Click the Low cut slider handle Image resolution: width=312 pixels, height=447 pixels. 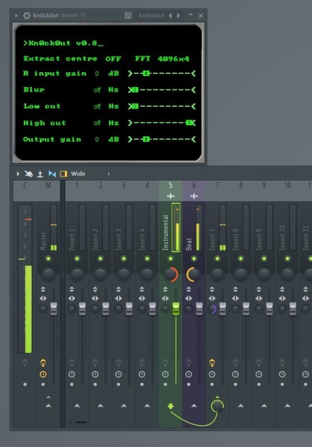135,106
